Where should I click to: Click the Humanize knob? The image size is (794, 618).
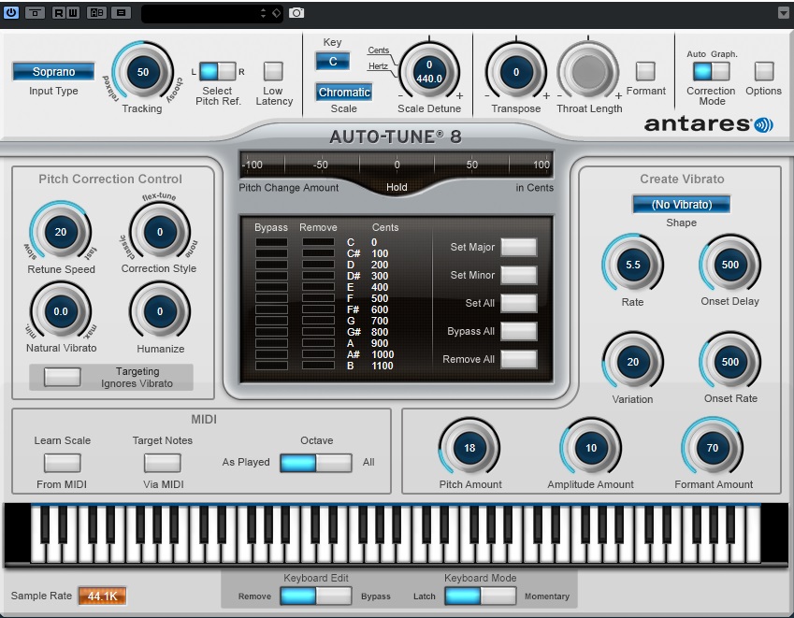point(160,311)
